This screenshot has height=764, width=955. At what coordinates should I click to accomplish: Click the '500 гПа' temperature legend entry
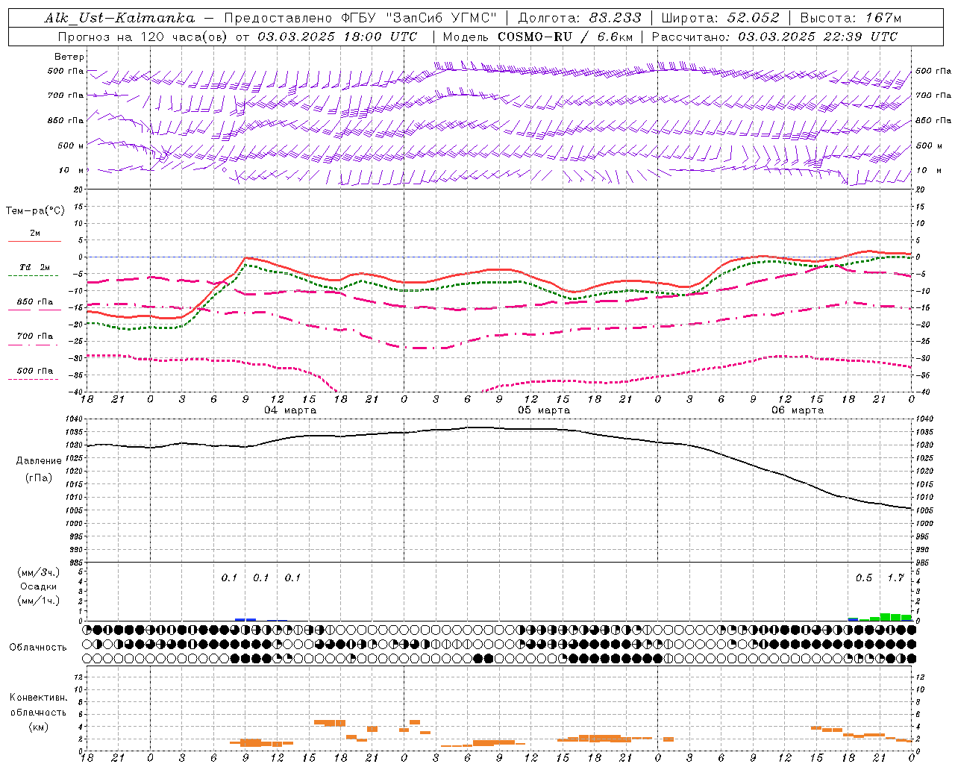coord(35,371)
